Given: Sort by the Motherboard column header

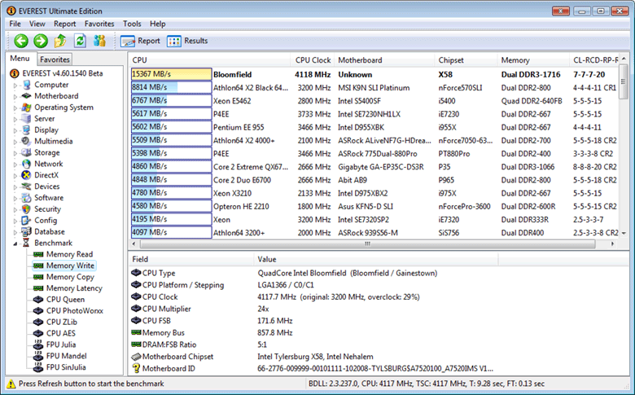Looking at the screenshot, I should point(384,60).
